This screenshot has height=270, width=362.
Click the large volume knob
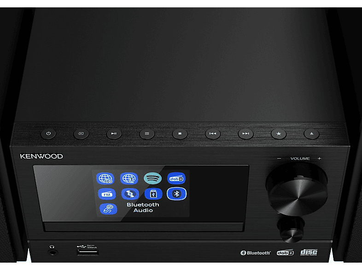point(297,189)
